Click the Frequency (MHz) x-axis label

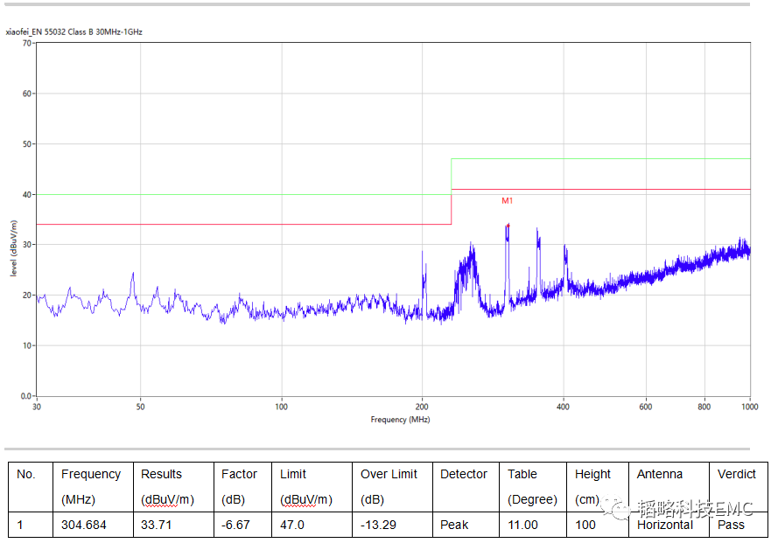pyautogui.click(x=400, y=420)
